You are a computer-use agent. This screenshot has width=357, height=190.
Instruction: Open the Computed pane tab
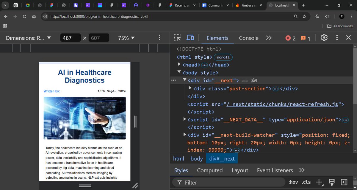tap(210, 170)
